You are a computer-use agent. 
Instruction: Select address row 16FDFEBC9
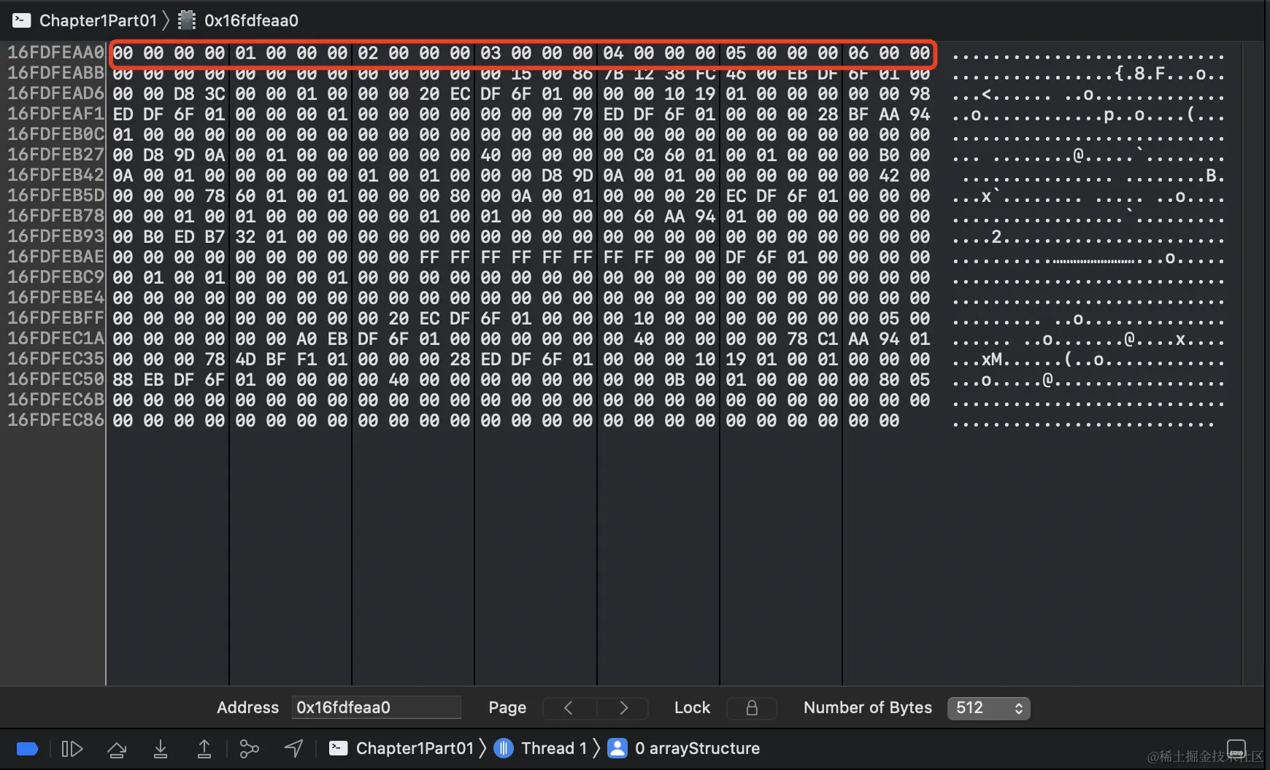[x=56, y=277]
